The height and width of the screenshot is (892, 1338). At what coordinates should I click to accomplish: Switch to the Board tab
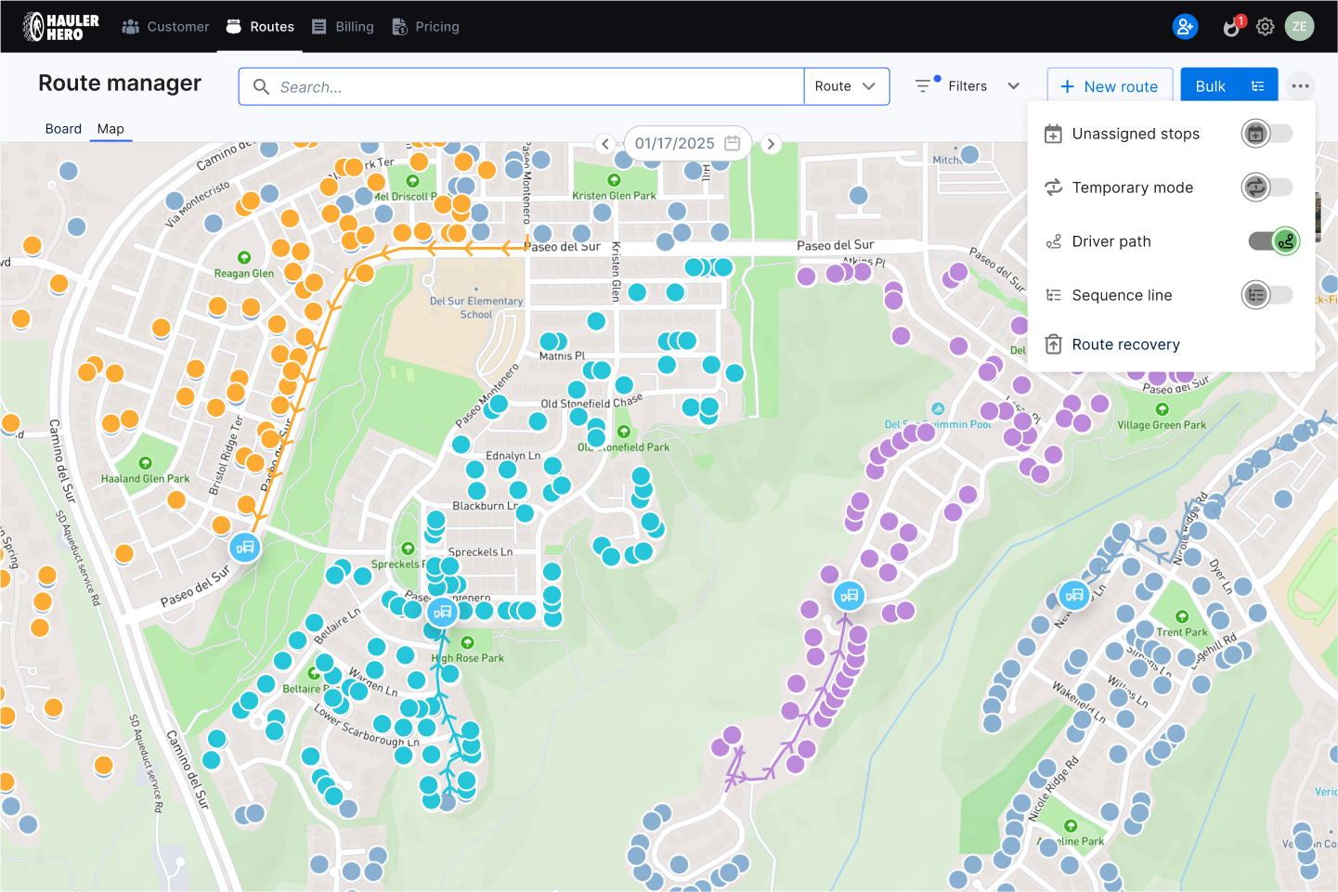point(63,129)
